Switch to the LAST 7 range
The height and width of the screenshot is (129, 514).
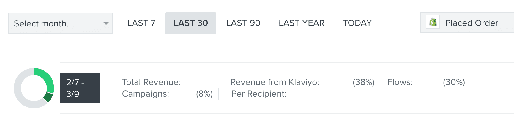(x=141, y=23)
